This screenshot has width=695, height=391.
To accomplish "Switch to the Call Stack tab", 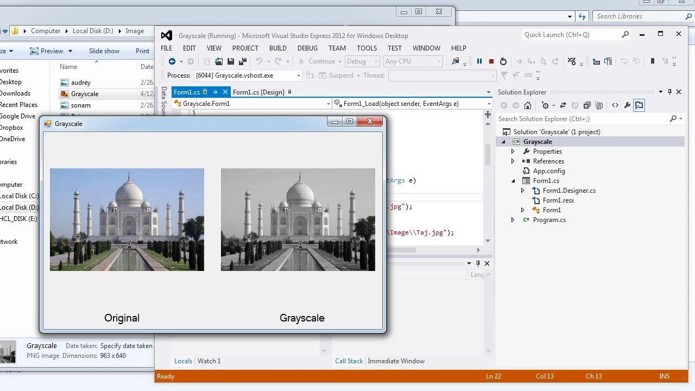I will click(349, 361).
